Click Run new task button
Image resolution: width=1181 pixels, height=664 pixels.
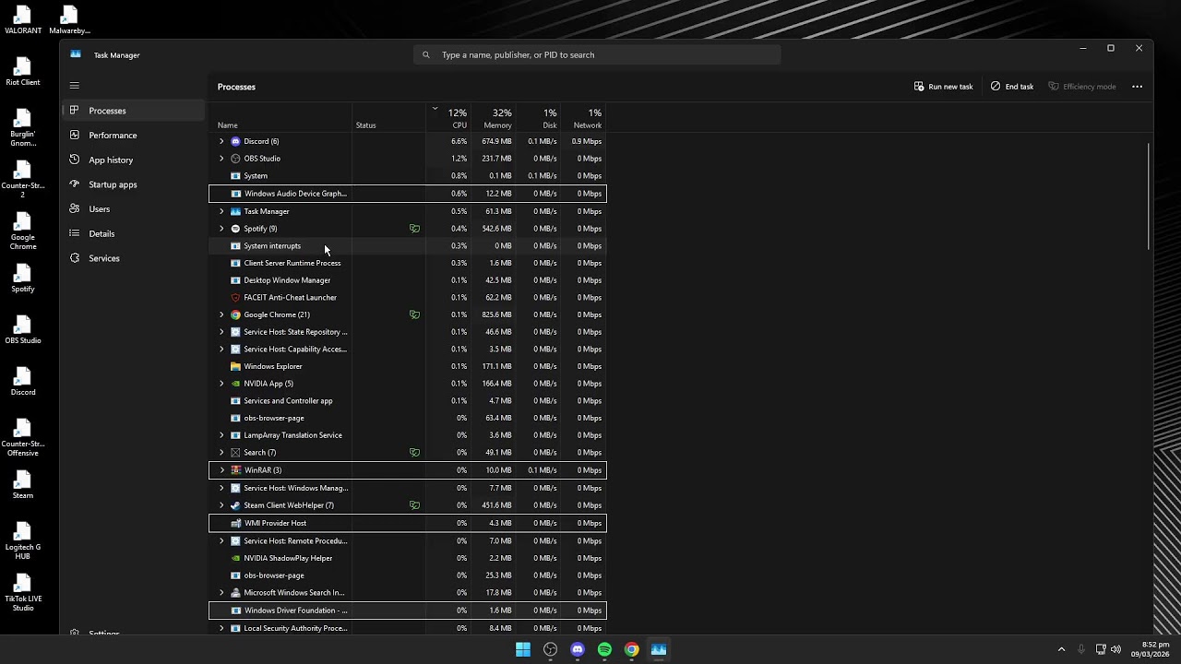943,87
